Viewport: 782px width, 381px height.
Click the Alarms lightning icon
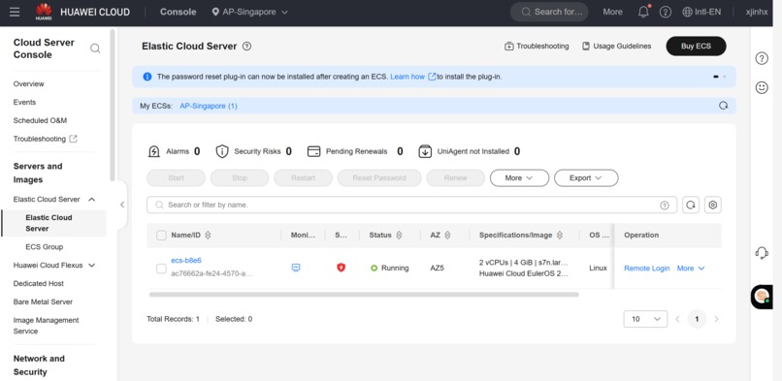154,151
